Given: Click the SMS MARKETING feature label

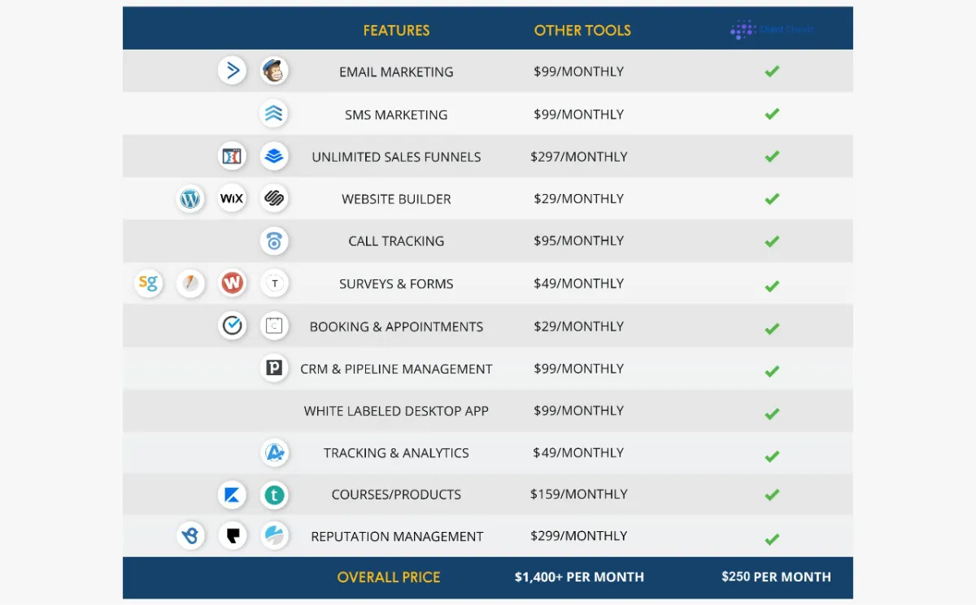Looking at the screenshot, I should click(x=396, y=115).
